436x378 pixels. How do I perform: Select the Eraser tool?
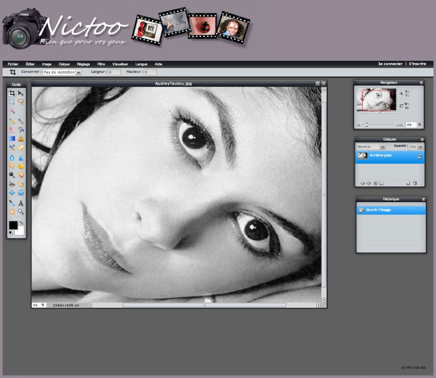(x=12, y=129)
